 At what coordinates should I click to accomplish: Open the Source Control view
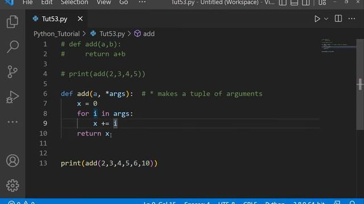coord(13,72)
